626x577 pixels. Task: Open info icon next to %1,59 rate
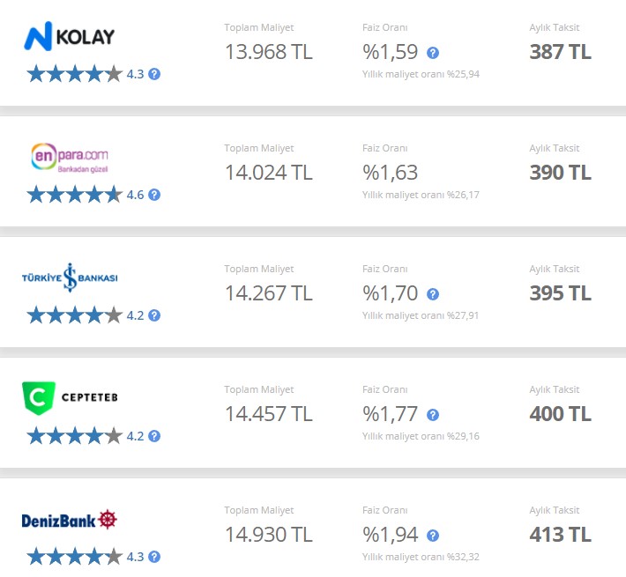[x=433, y=53]
